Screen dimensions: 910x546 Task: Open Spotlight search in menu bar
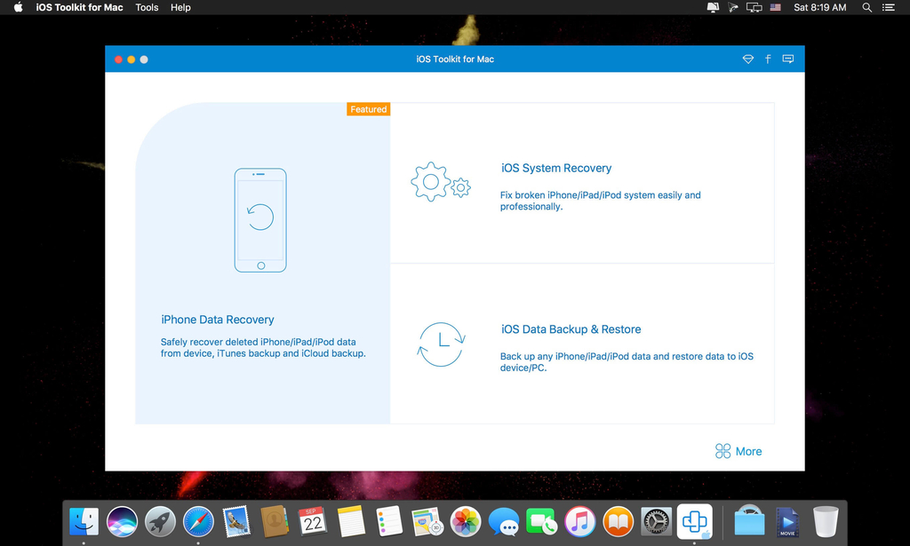tap(866, 7)
